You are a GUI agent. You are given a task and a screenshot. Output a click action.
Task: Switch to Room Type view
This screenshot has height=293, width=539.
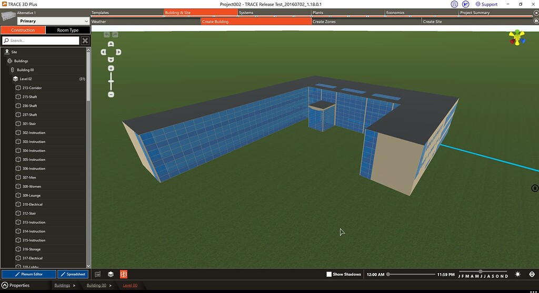coord(68,30)
